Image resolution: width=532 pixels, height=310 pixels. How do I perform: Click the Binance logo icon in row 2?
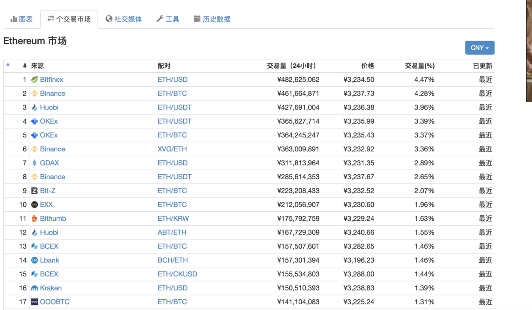click(x=34, y=93)
